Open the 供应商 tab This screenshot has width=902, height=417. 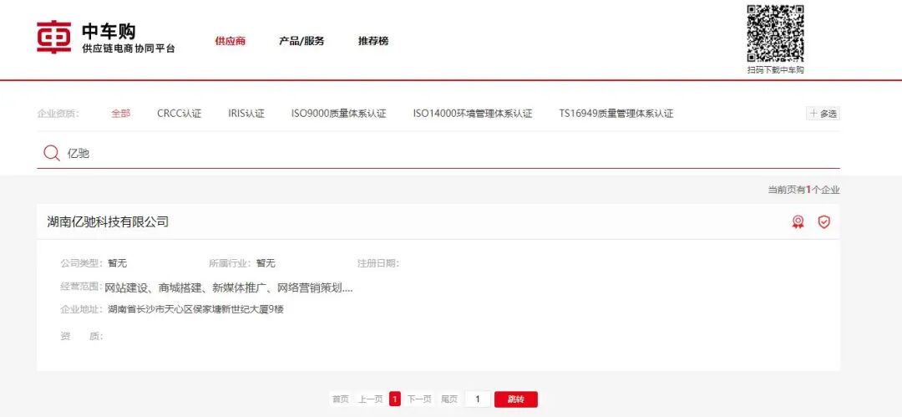coord(231,41)
